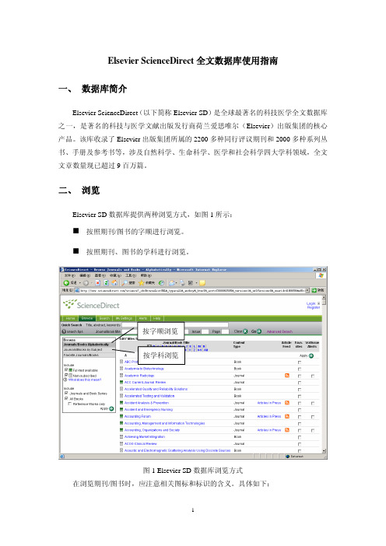
Task: Open the Back button history dropdown arrow
Action: point(80,283)
